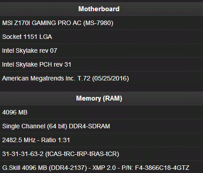Click the 05/25/2016 BIOS date text
203x173 pixels.
110,78
